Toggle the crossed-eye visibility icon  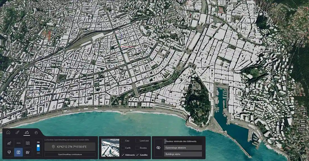158,148
